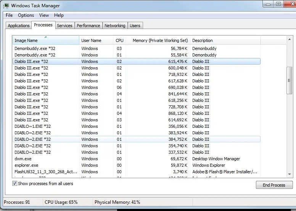Select Diablo III.exe row with 841,644 K

tap(136, 94)
